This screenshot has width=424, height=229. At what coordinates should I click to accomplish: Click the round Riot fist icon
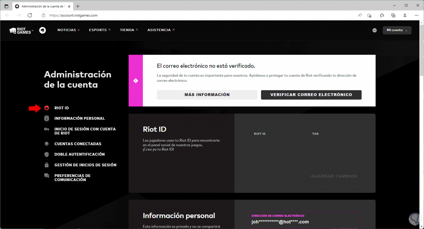click(43, 30)
